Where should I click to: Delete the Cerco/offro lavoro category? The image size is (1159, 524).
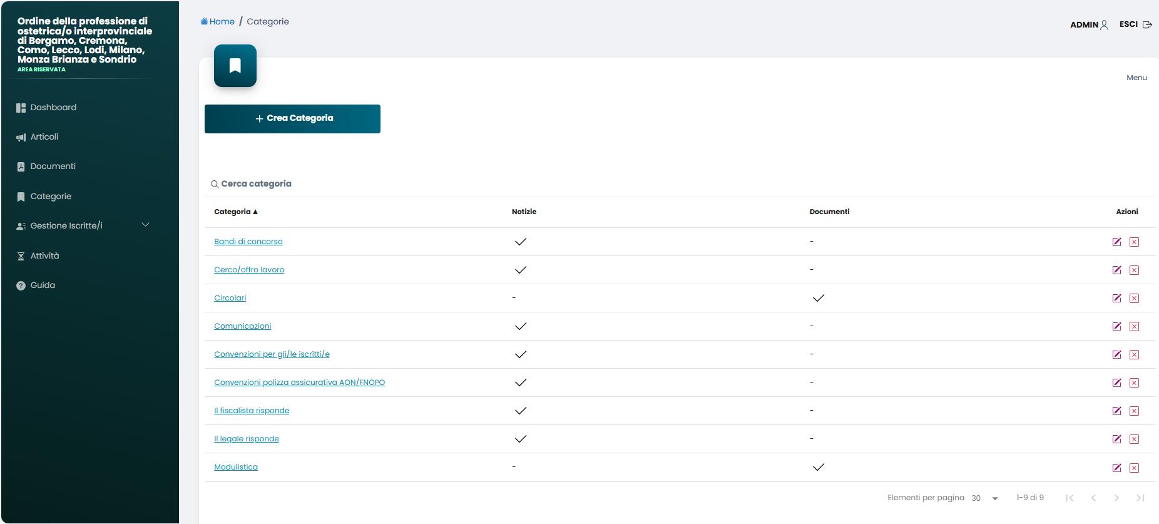1134,270
